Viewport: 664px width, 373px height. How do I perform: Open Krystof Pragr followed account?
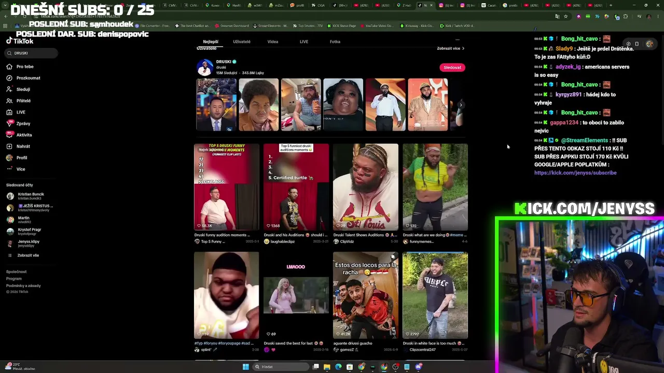(24, 232)
